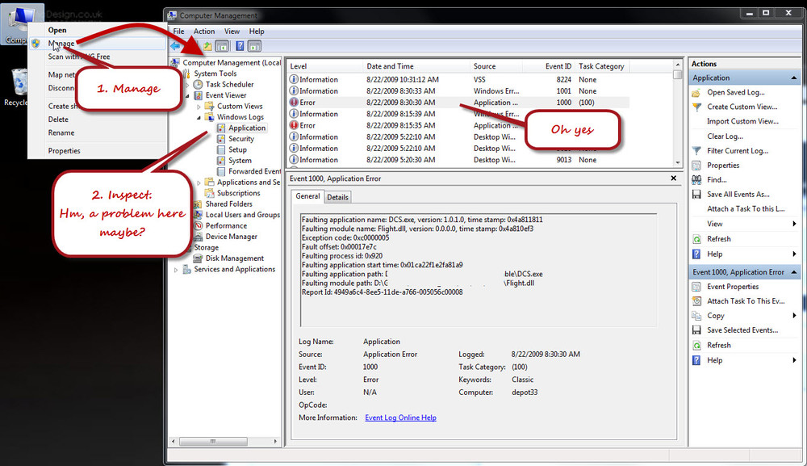
Task: Click Save Selected Events action
Action: click(742, 330)
